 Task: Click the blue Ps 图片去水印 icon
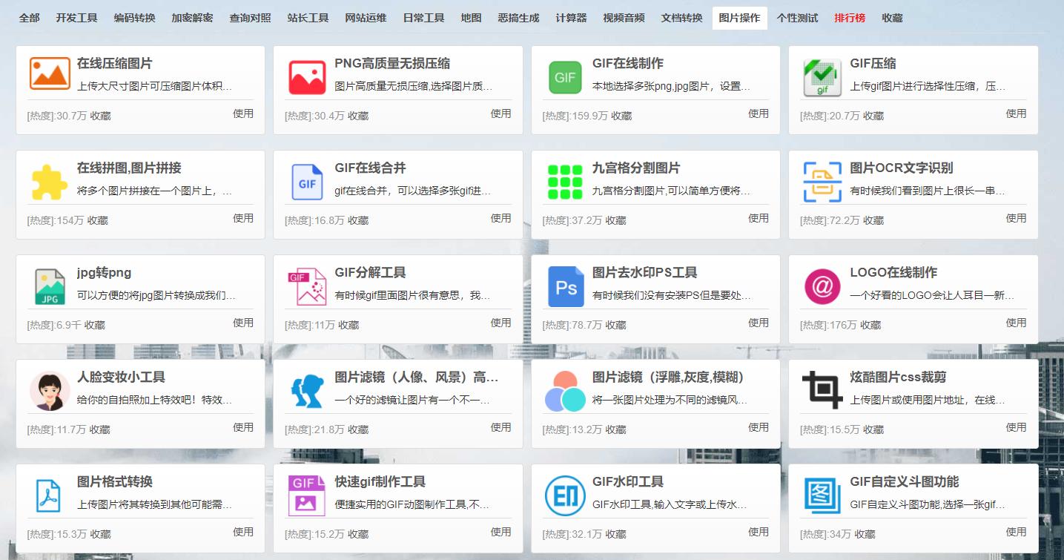click(x=565, y=286)
